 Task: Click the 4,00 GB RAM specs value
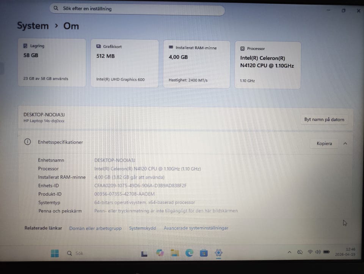click(x=129, y=177)
